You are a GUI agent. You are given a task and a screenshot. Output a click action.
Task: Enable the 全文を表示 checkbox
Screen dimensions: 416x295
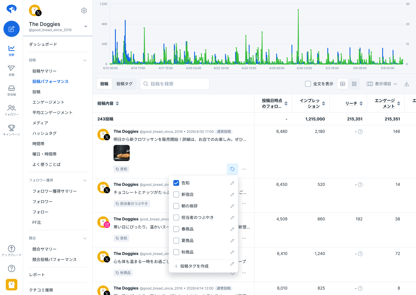308,84
